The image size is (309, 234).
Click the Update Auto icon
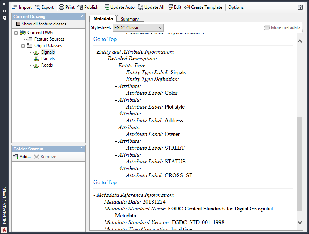click(106, 7)
